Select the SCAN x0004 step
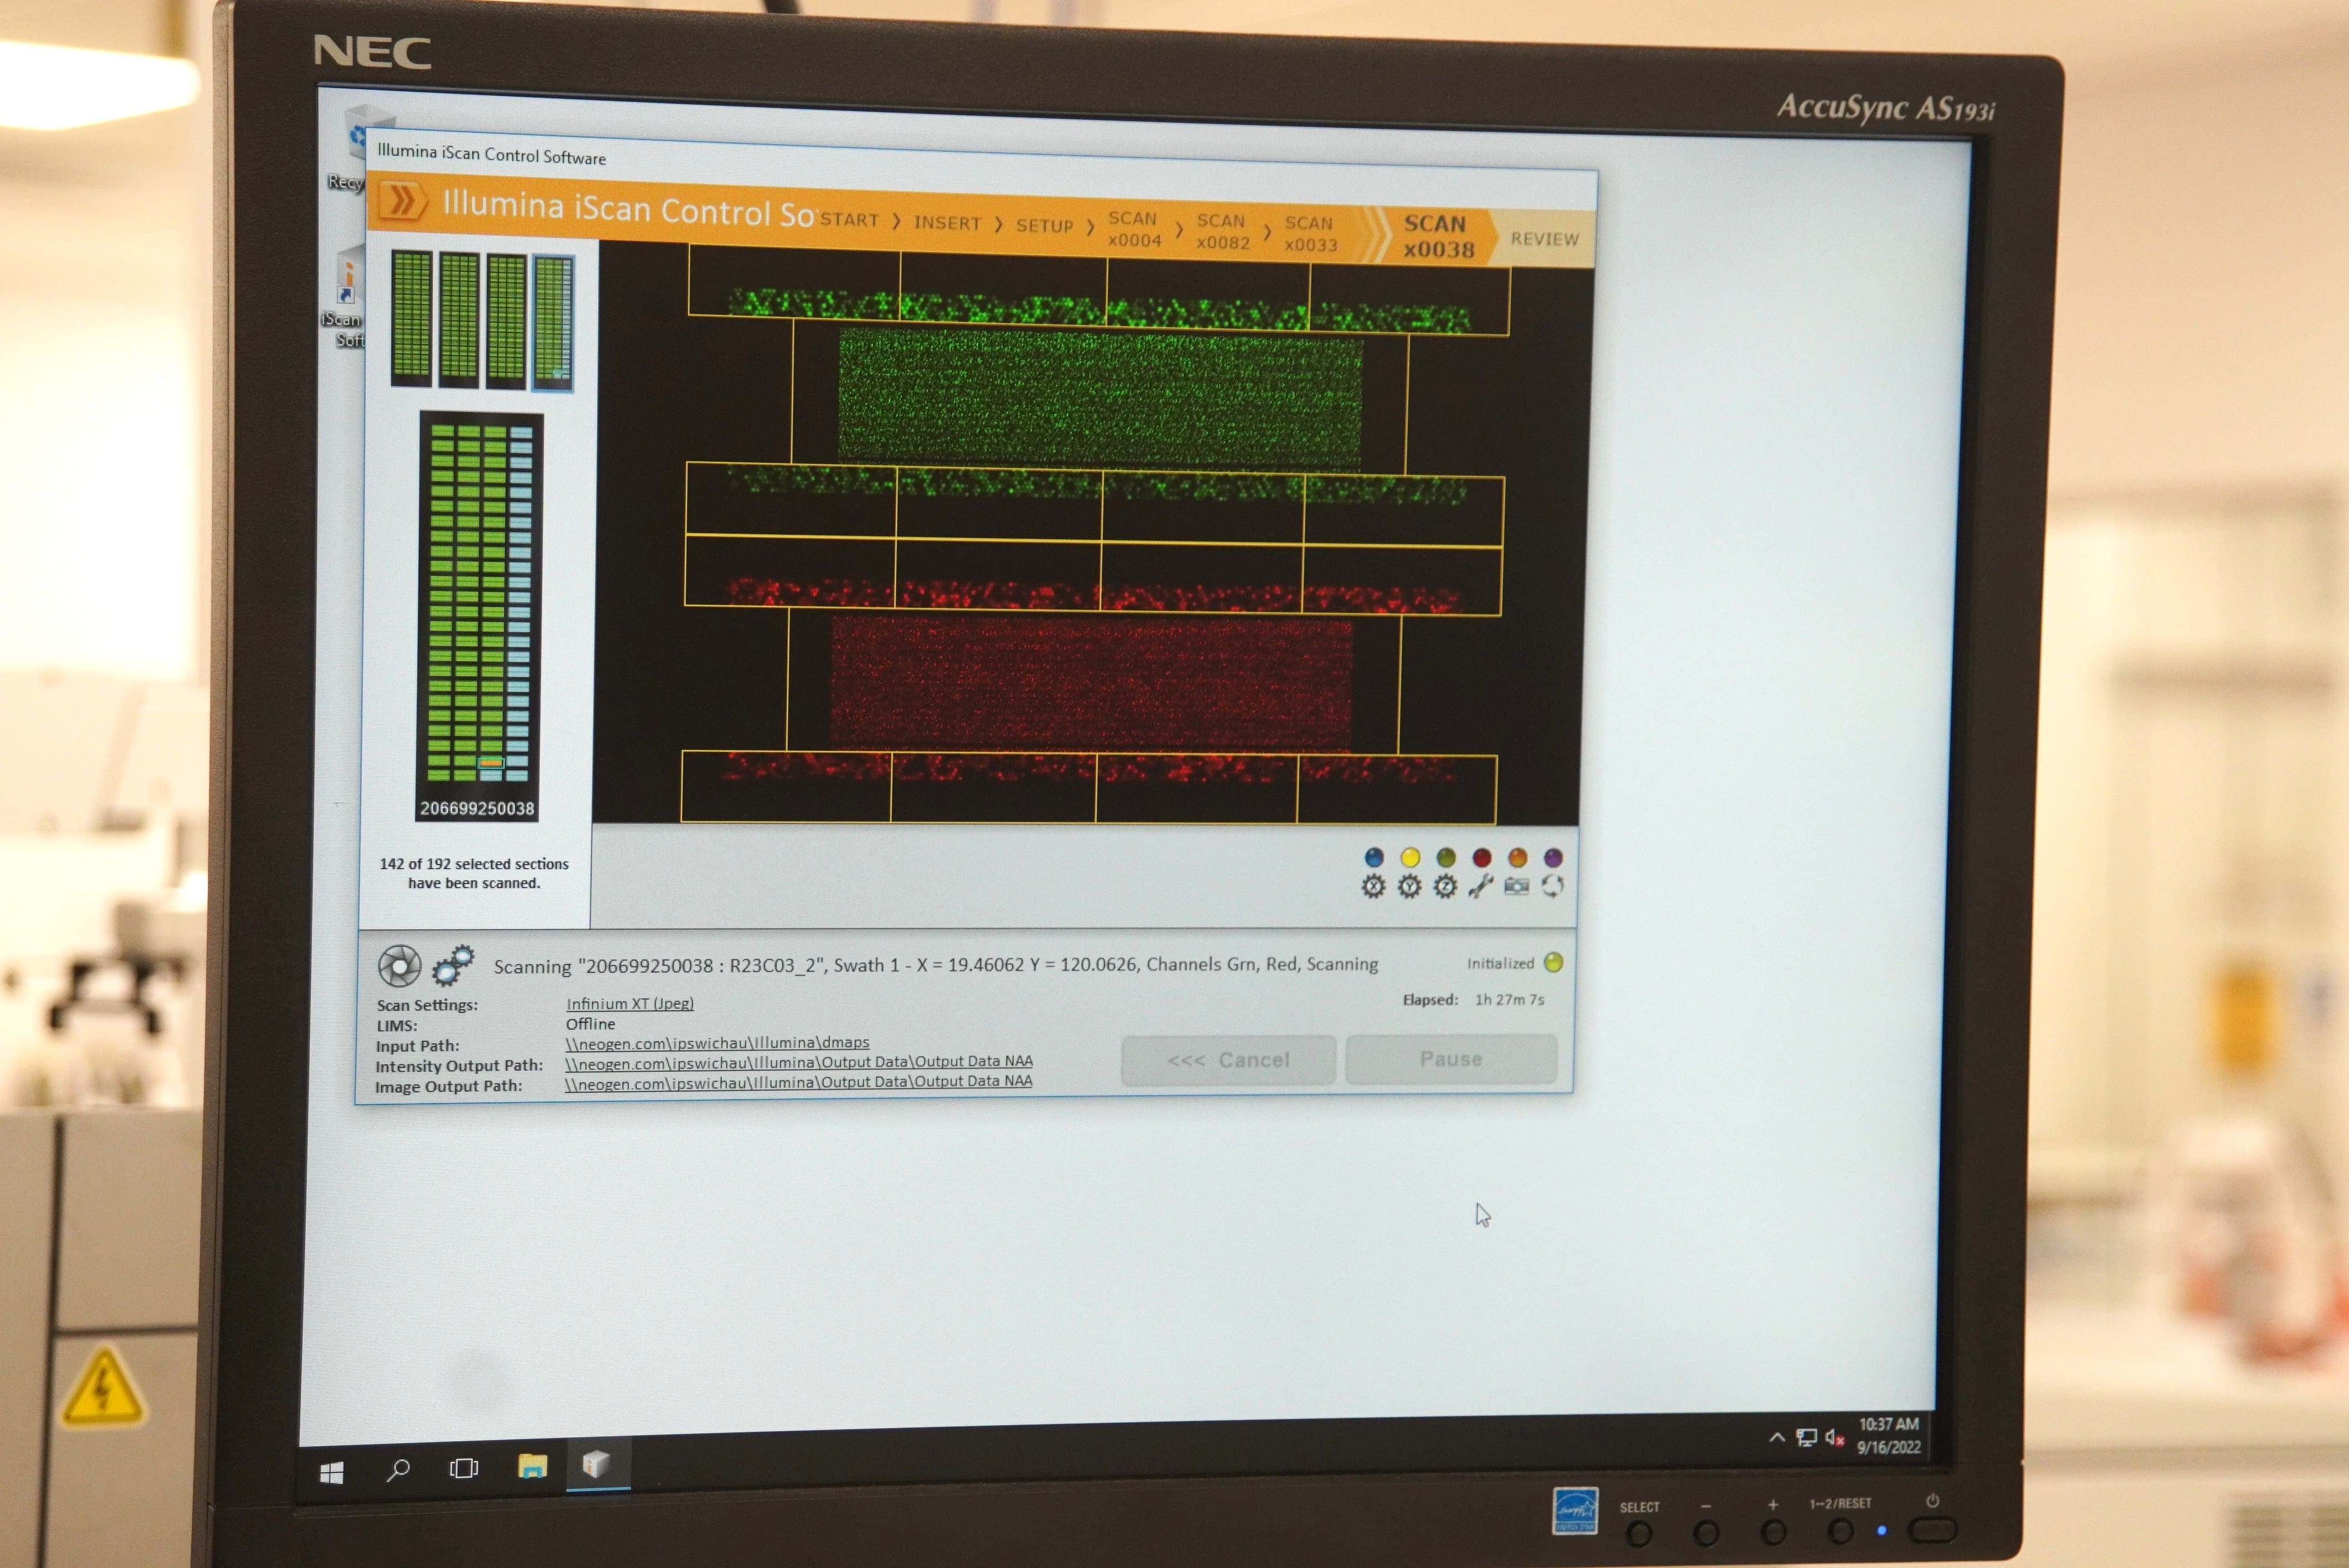 coord(1135,229)
